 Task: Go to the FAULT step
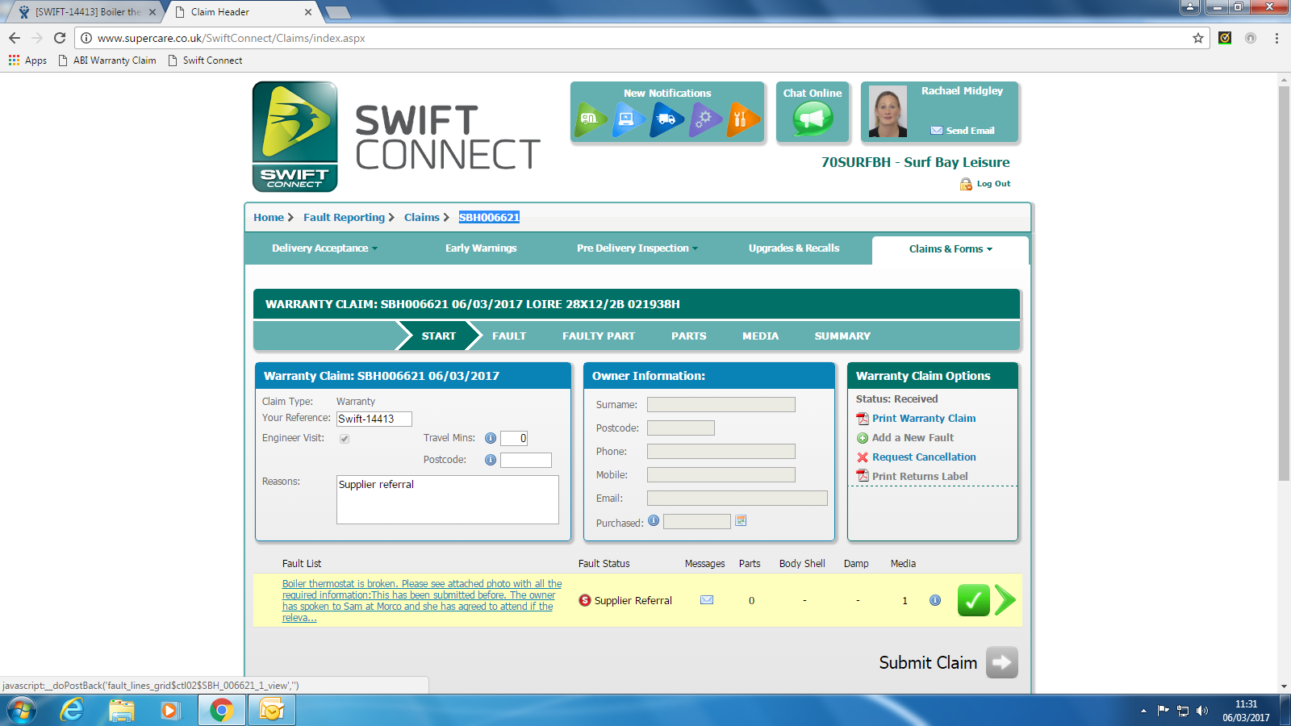pyautogui.click(x=509, y=336)
